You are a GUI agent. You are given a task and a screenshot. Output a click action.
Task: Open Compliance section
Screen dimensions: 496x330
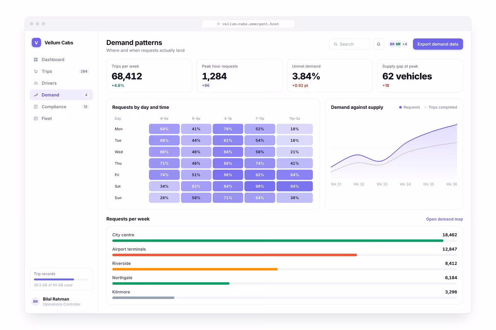(61, 107)
